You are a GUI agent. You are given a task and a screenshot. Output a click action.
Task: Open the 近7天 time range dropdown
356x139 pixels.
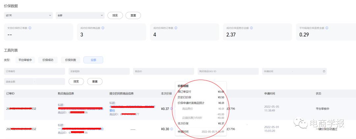pyautogui.click(x=28, y=15)
